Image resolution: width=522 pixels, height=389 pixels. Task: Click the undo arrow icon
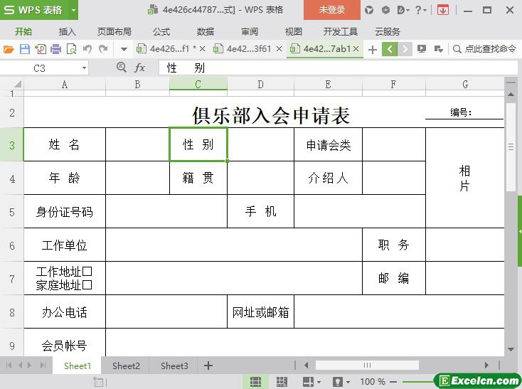(87, 49)
